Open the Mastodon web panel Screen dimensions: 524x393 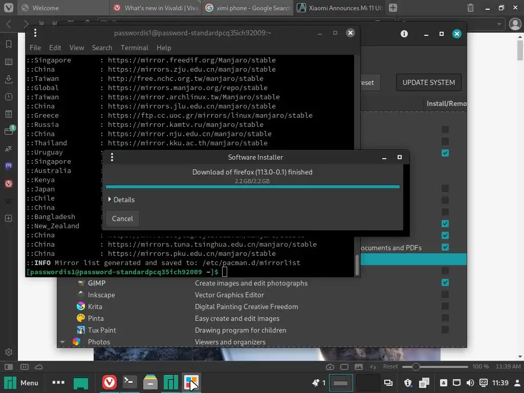click(x=9, y=166)
